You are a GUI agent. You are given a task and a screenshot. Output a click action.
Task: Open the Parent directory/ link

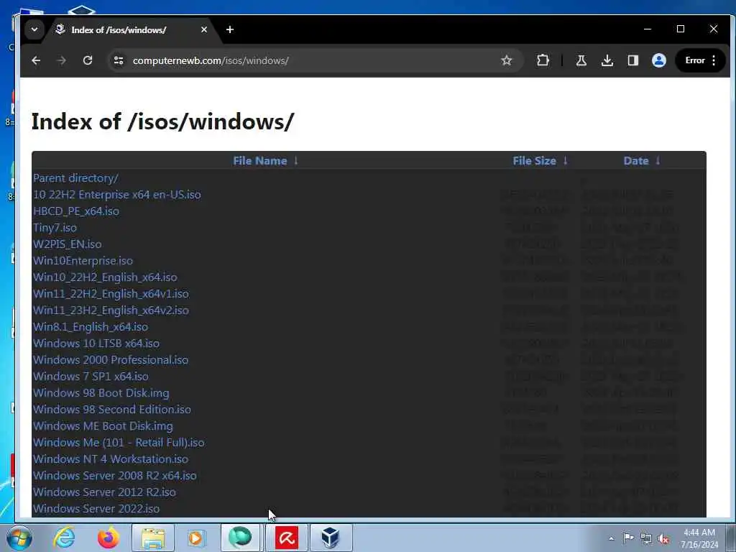[75, 178]
